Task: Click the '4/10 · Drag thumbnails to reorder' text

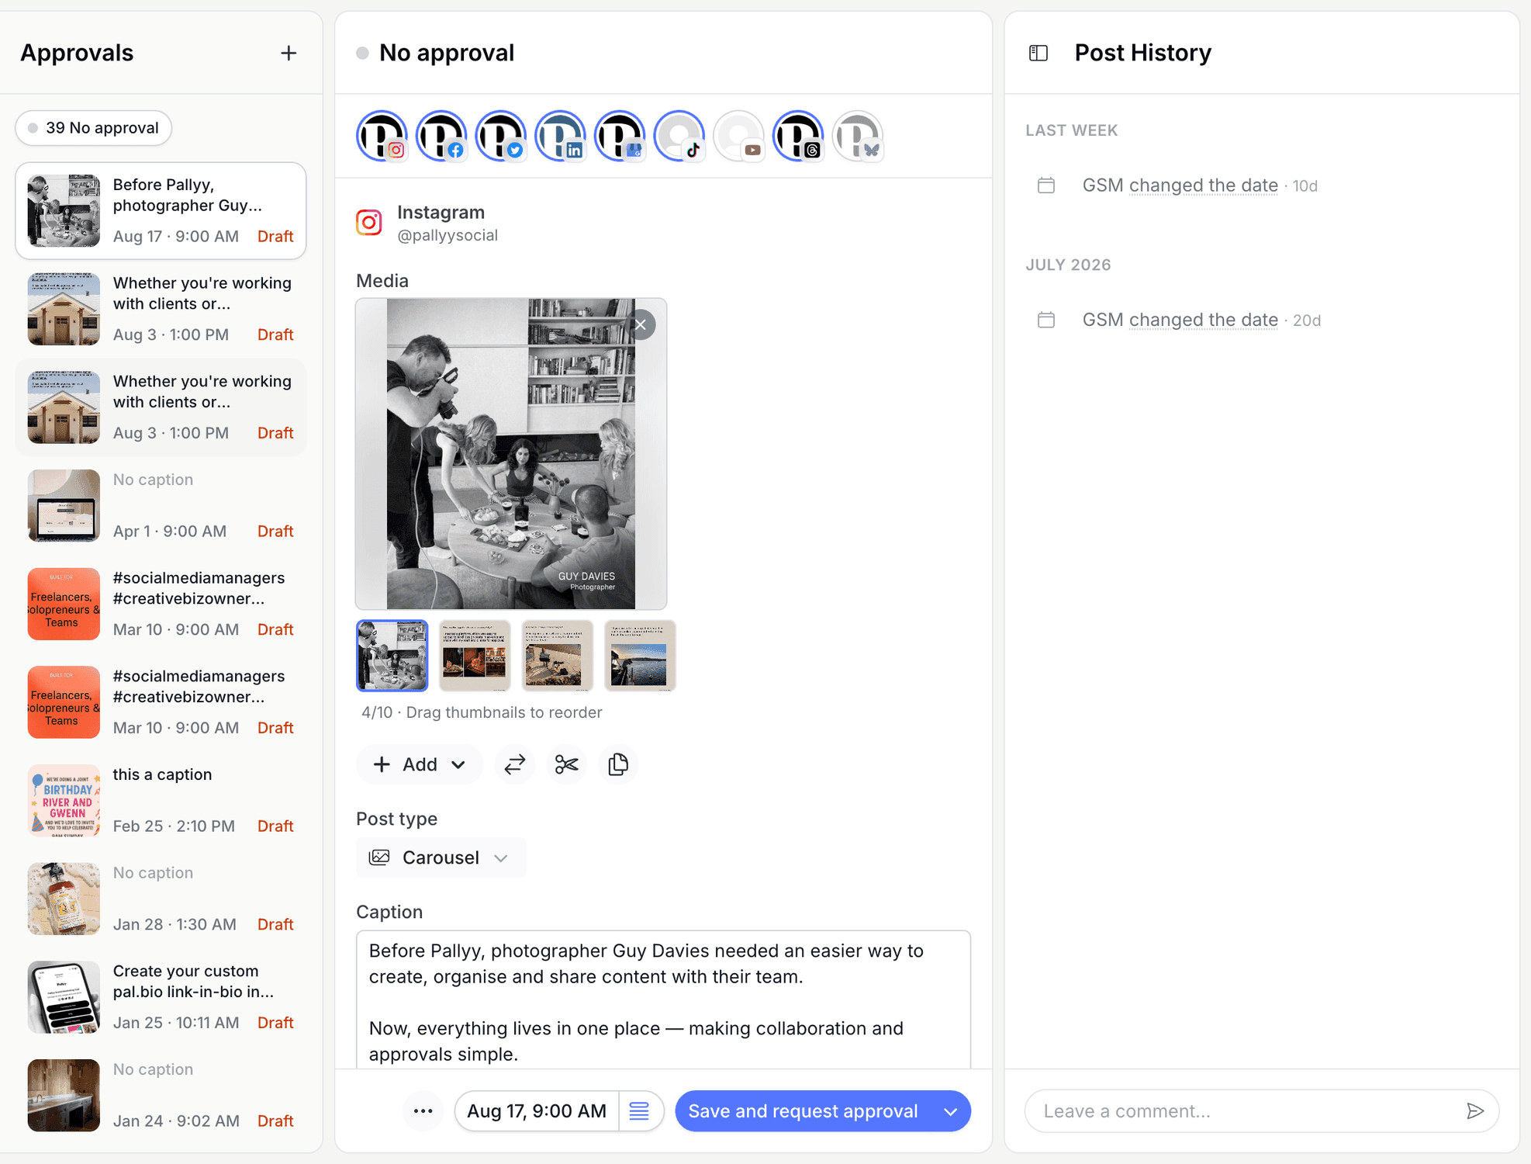Action: click(482, 712)
